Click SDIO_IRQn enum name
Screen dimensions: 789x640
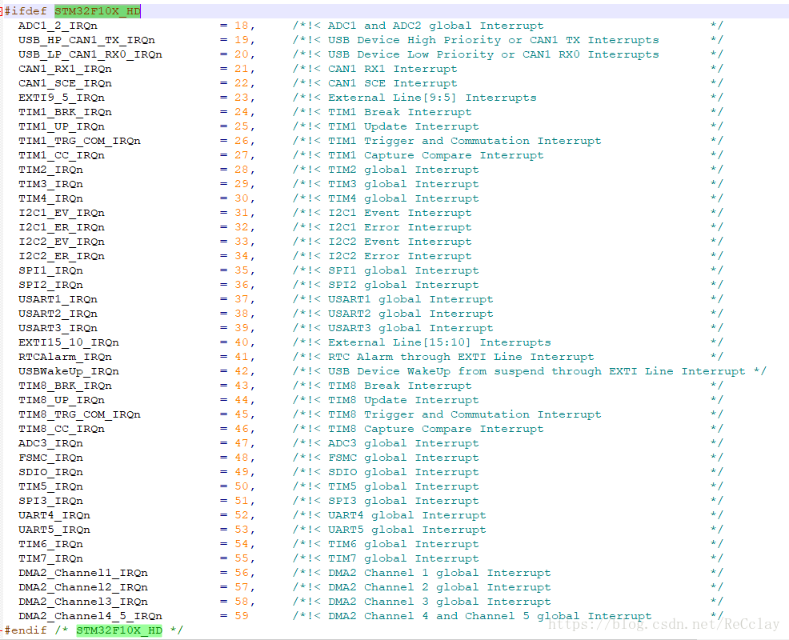click(51, 472)
